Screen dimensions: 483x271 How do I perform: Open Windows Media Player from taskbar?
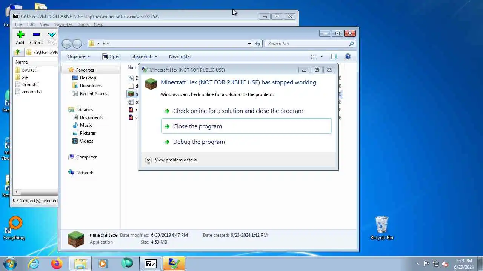tap(103, 263)
